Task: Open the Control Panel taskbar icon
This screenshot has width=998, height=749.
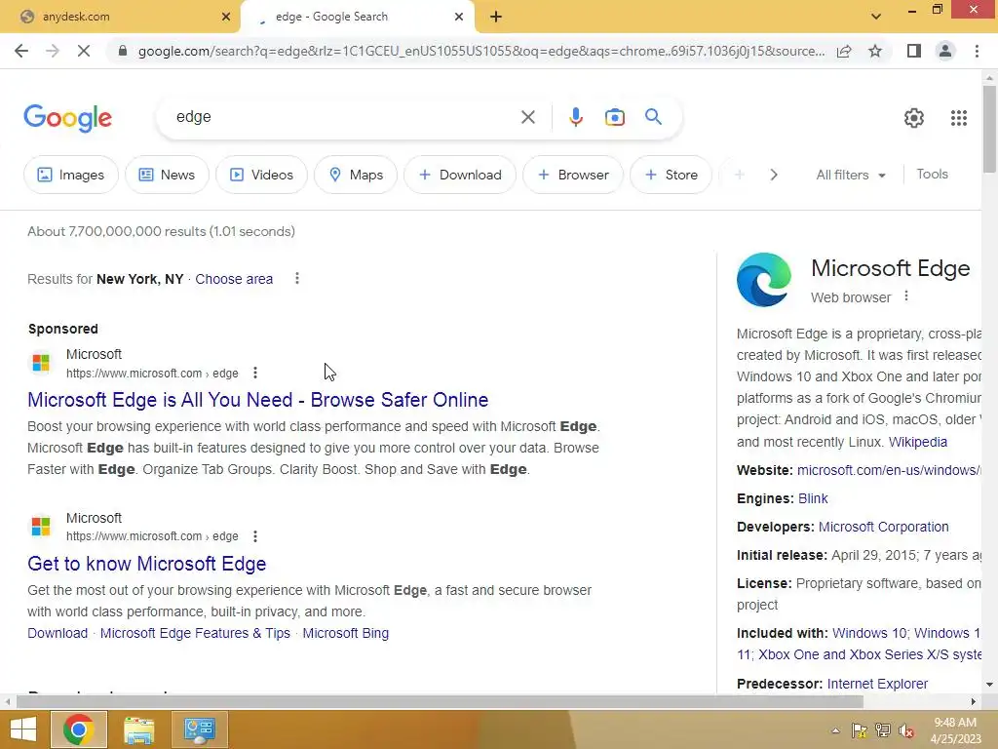Action: coord(199,729)
